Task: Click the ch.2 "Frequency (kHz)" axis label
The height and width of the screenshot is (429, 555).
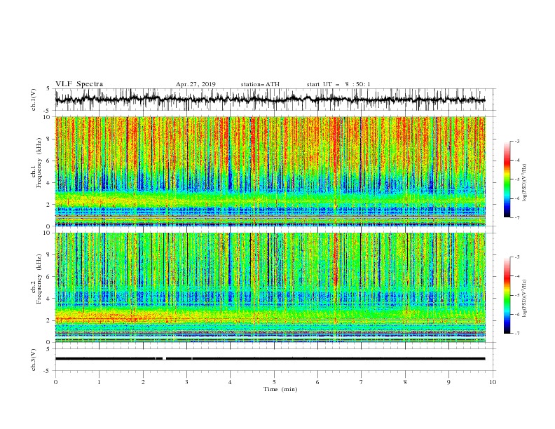Action: (x=39, y=279)
